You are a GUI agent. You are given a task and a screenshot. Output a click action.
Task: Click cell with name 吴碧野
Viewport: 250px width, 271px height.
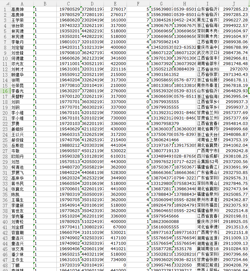[x=22, y=96]
